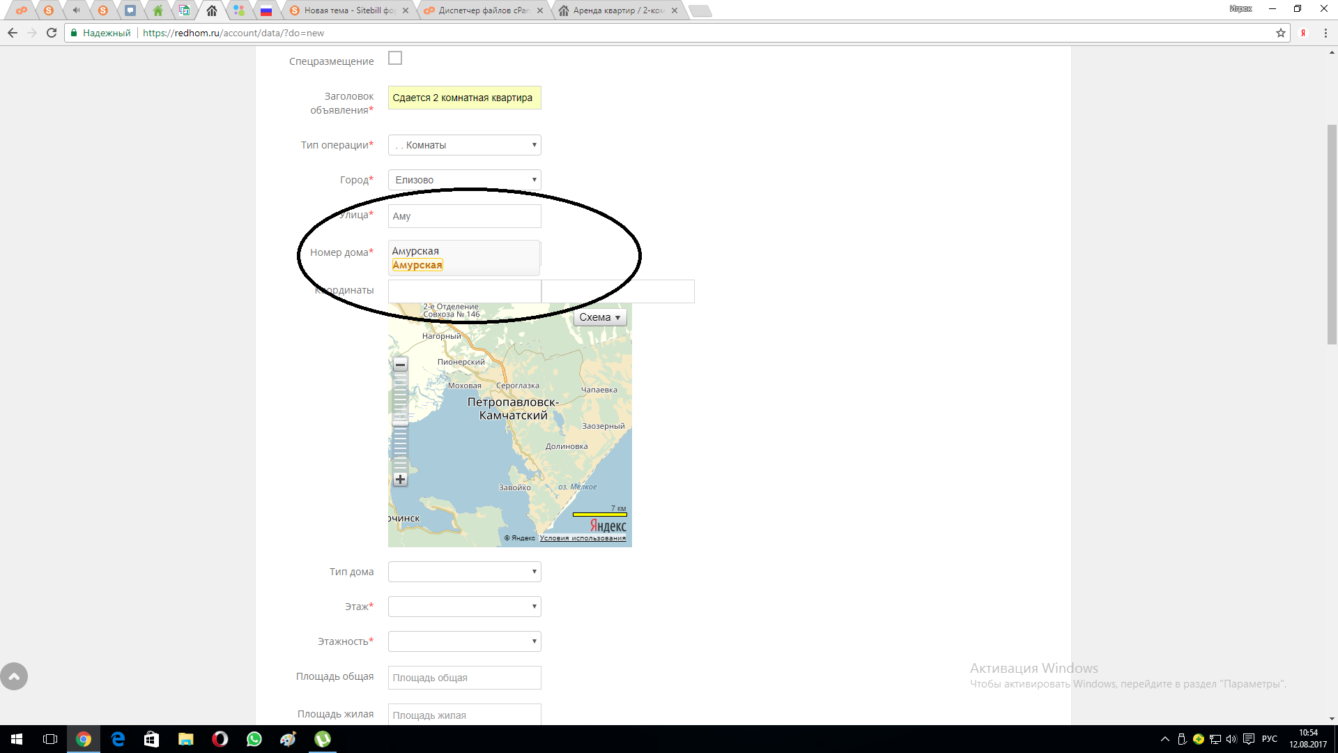Click the map zoom slider handle
Image resolution: width=1338 pixels, height=753 pixels.
[x=400, y=423]
